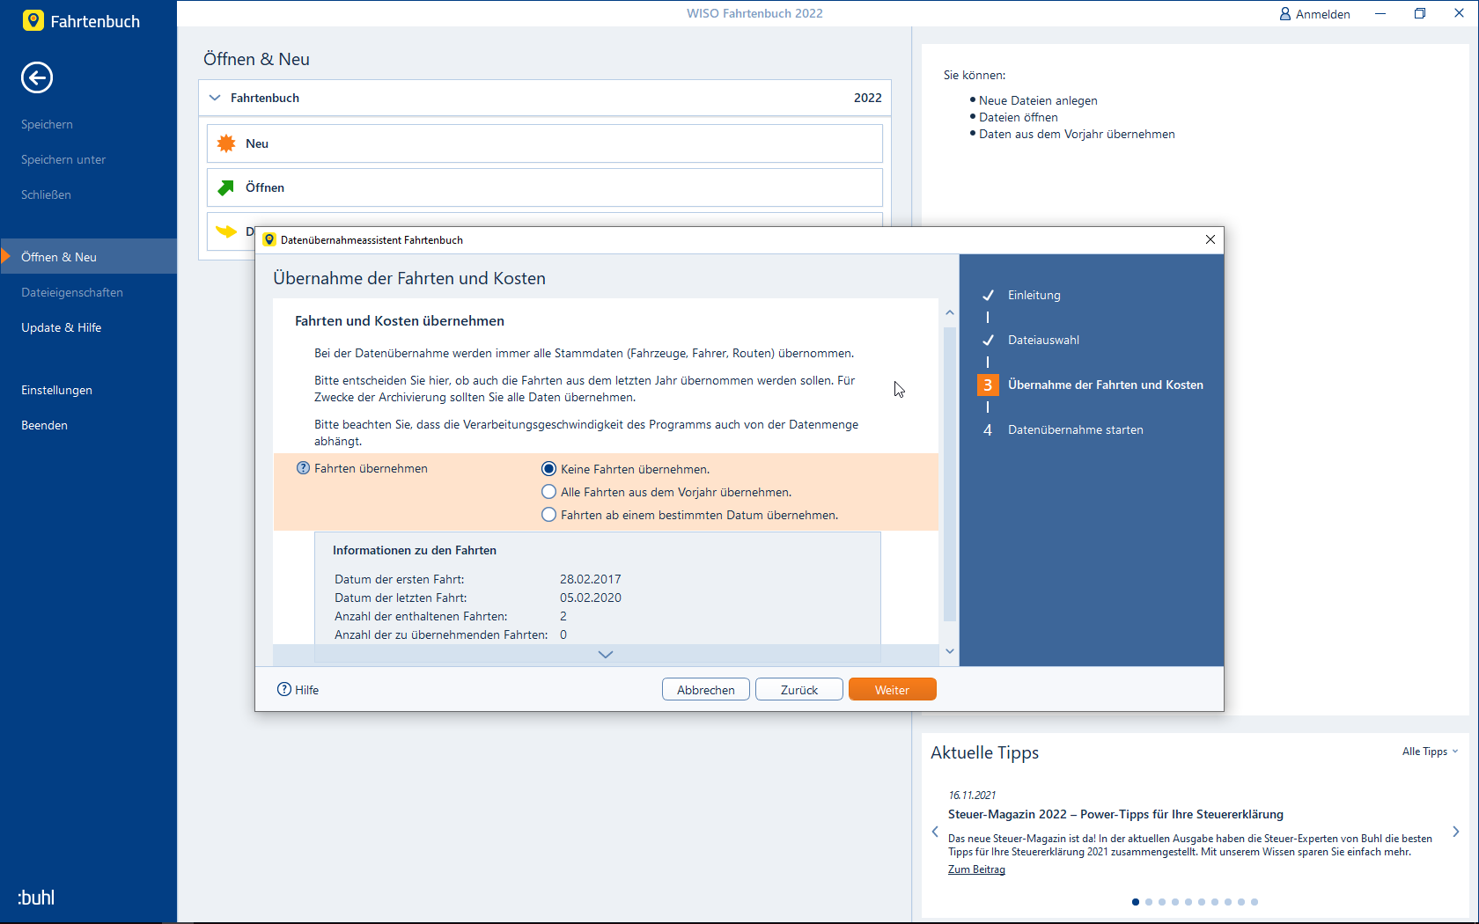Click the orange step 3 number badge
This screenshot has height=924, width=1479.
click(x=988, y=385)
